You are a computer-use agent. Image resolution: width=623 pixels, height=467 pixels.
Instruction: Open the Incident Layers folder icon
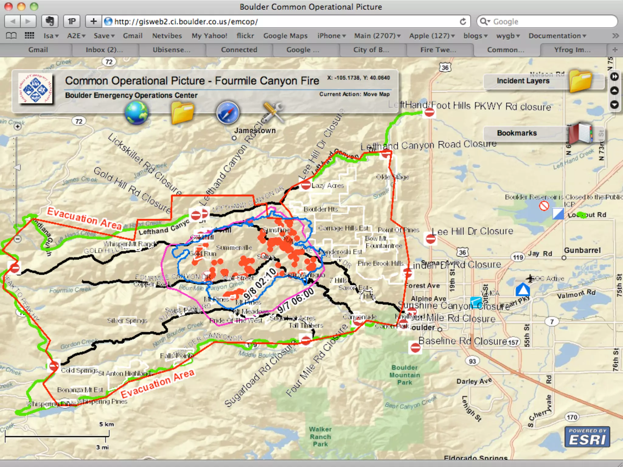tap(580, 80)
